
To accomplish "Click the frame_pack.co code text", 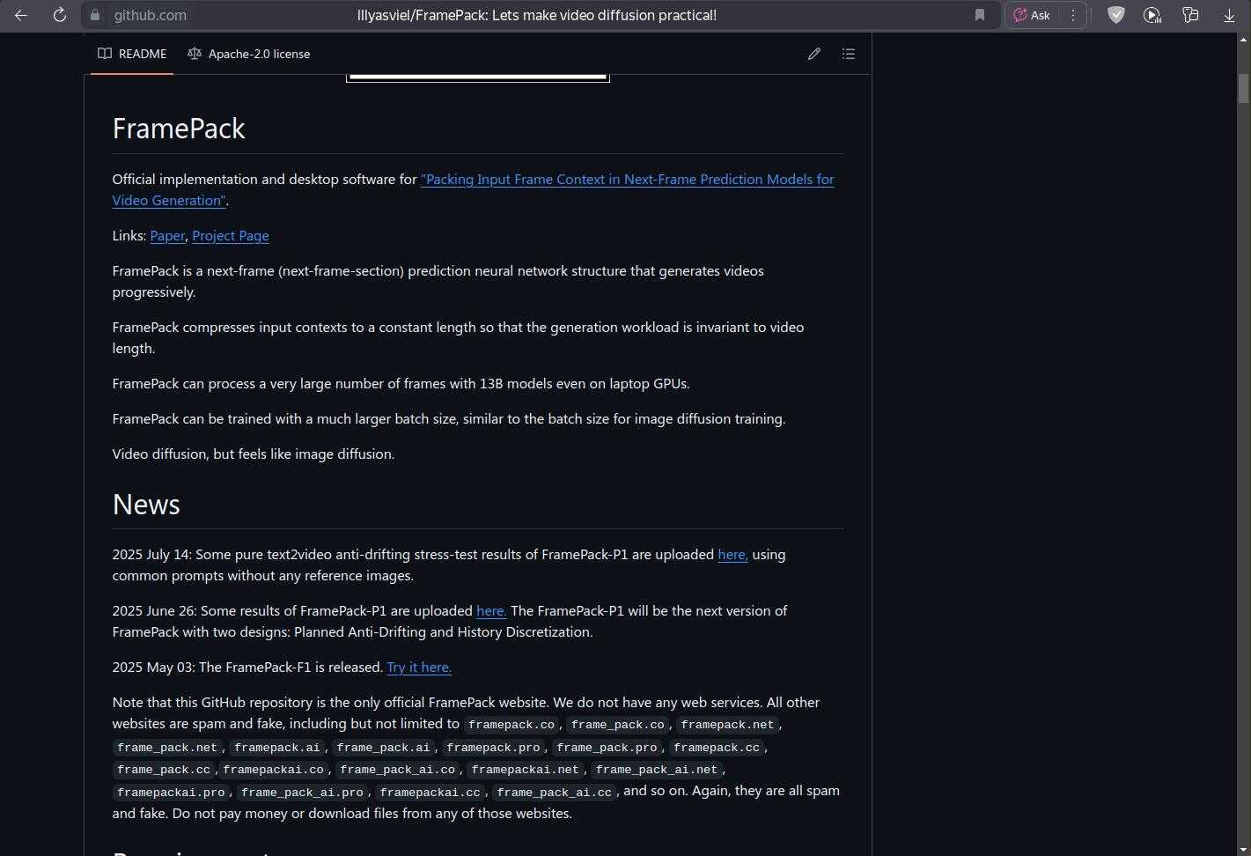I will [618, 725].
